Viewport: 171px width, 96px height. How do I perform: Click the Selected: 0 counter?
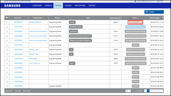(9, 91)
